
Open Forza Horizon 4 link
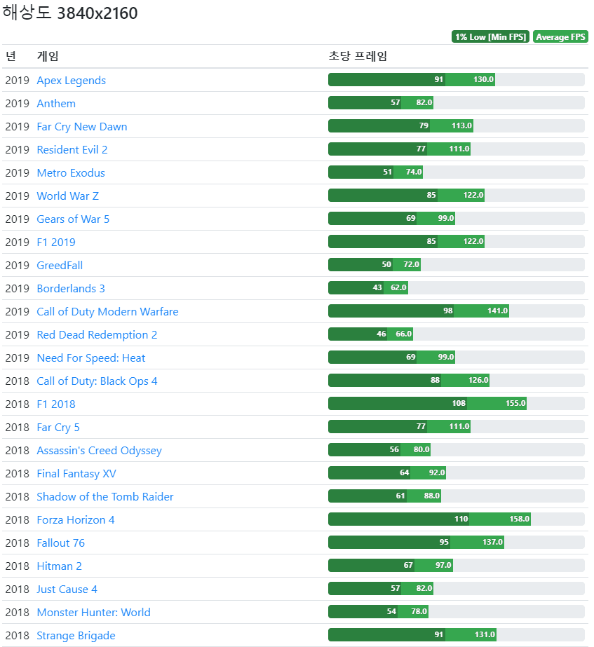(x=76, y=519)
